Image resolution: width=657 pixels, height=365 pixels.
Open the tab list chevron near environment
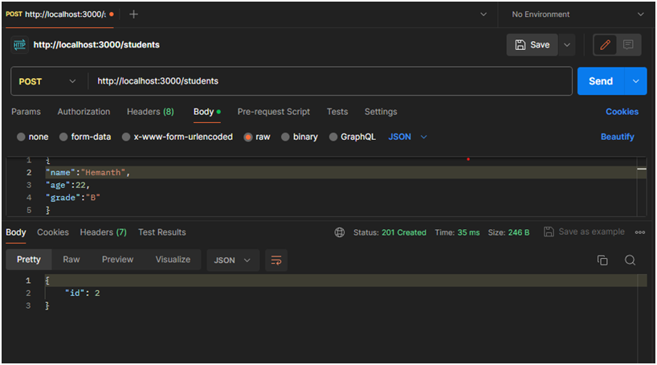tap(484, 14)
